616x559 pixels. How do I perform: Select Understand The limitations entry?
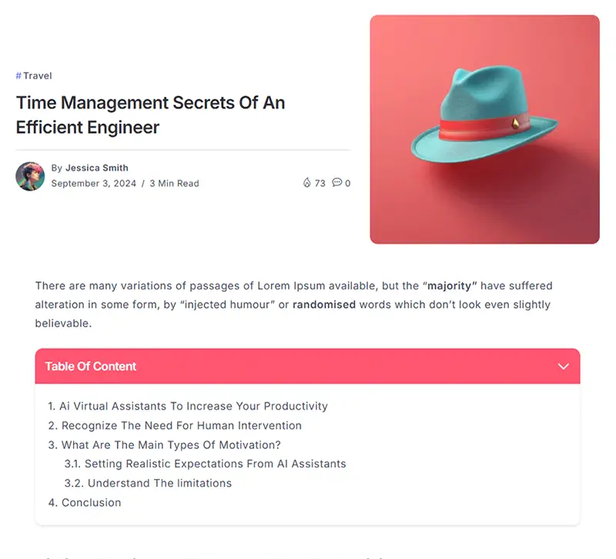[148, 483]
